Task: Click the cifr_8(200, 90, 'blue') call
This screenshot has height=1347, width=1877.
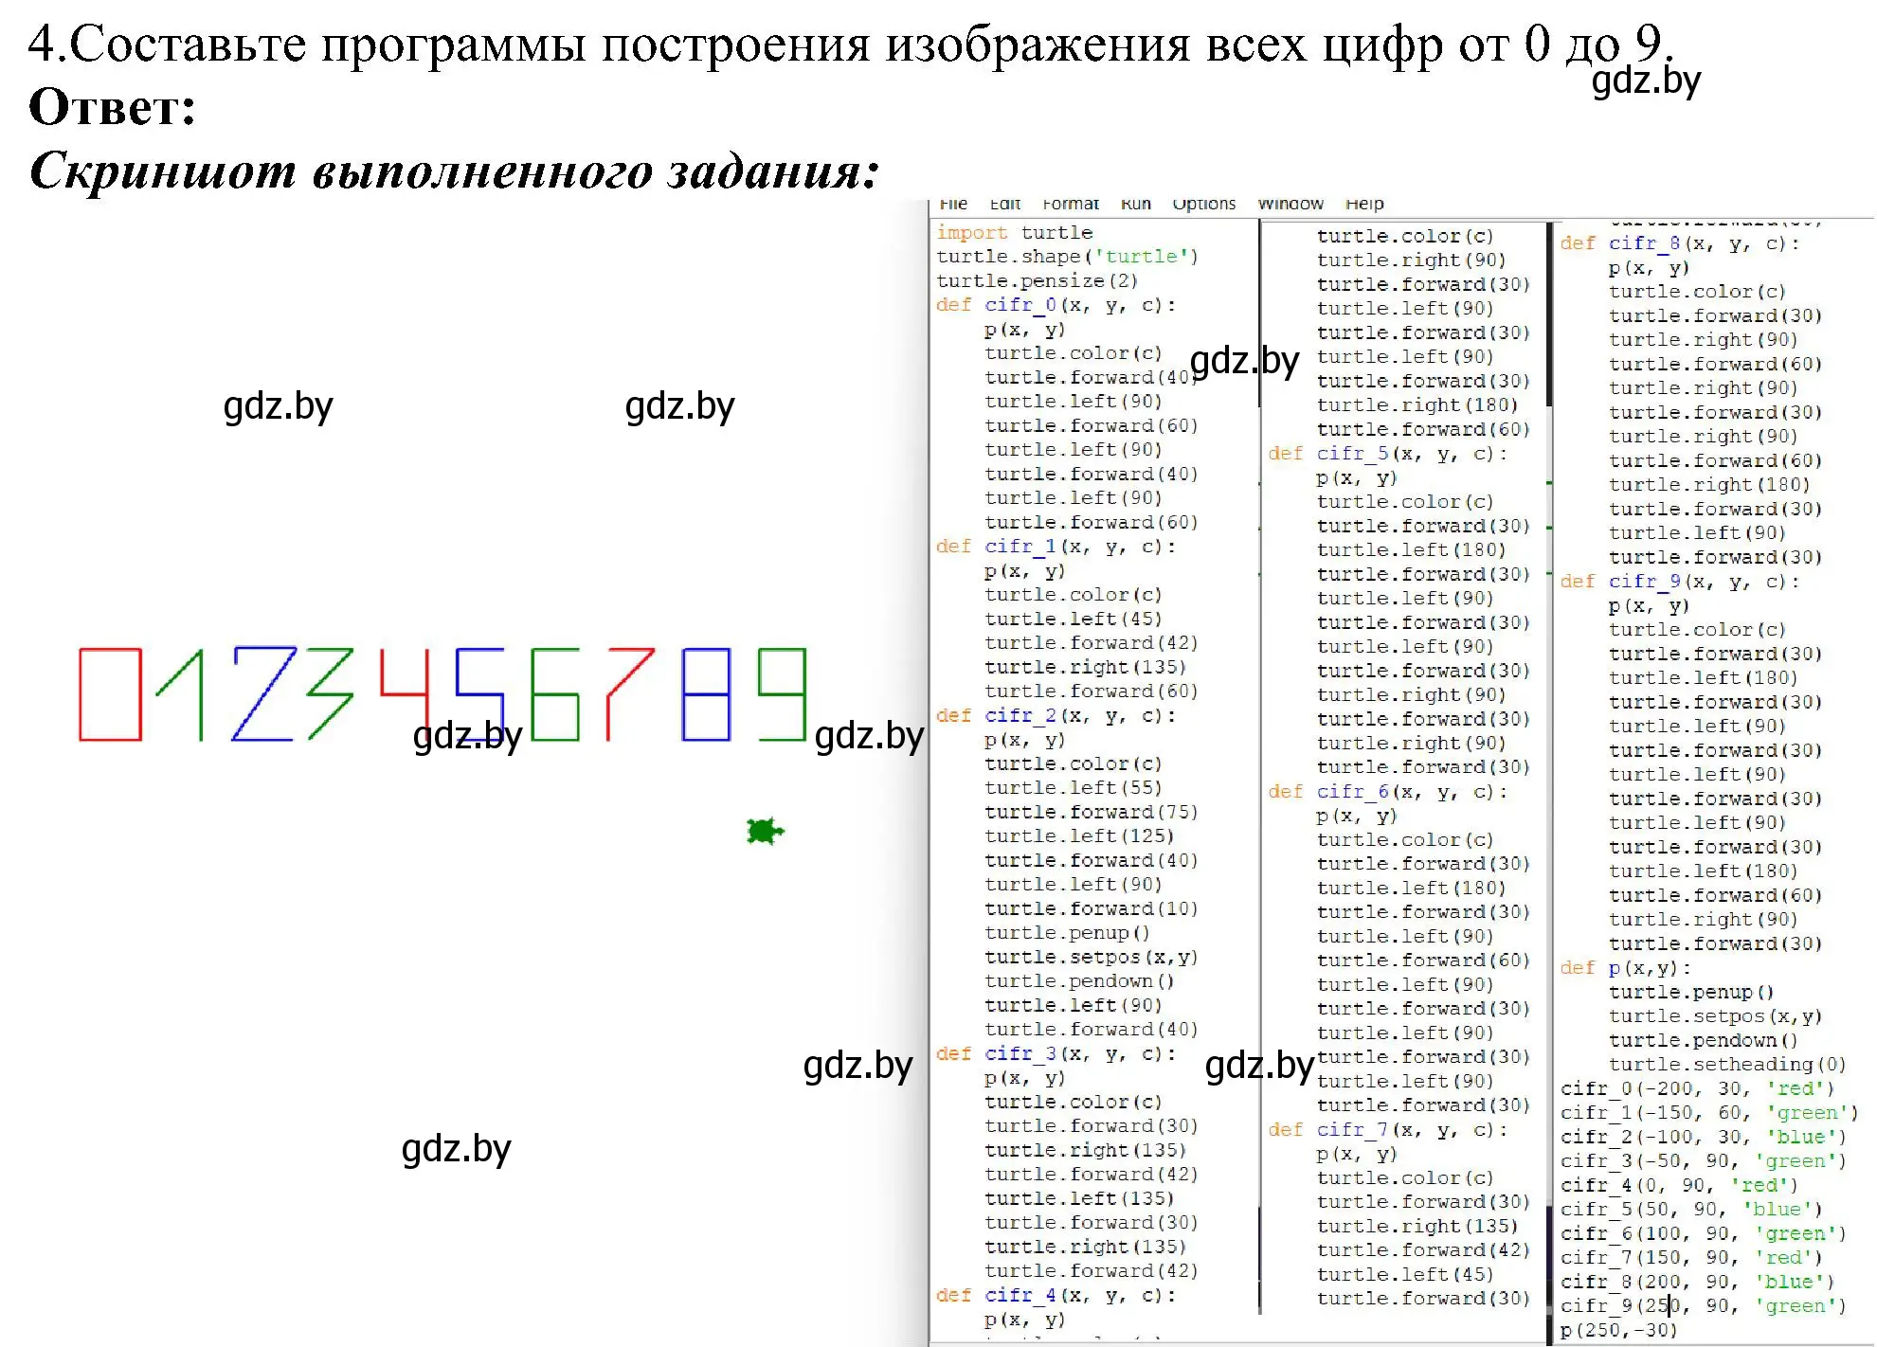Action: click(x=1698, y=1282)
